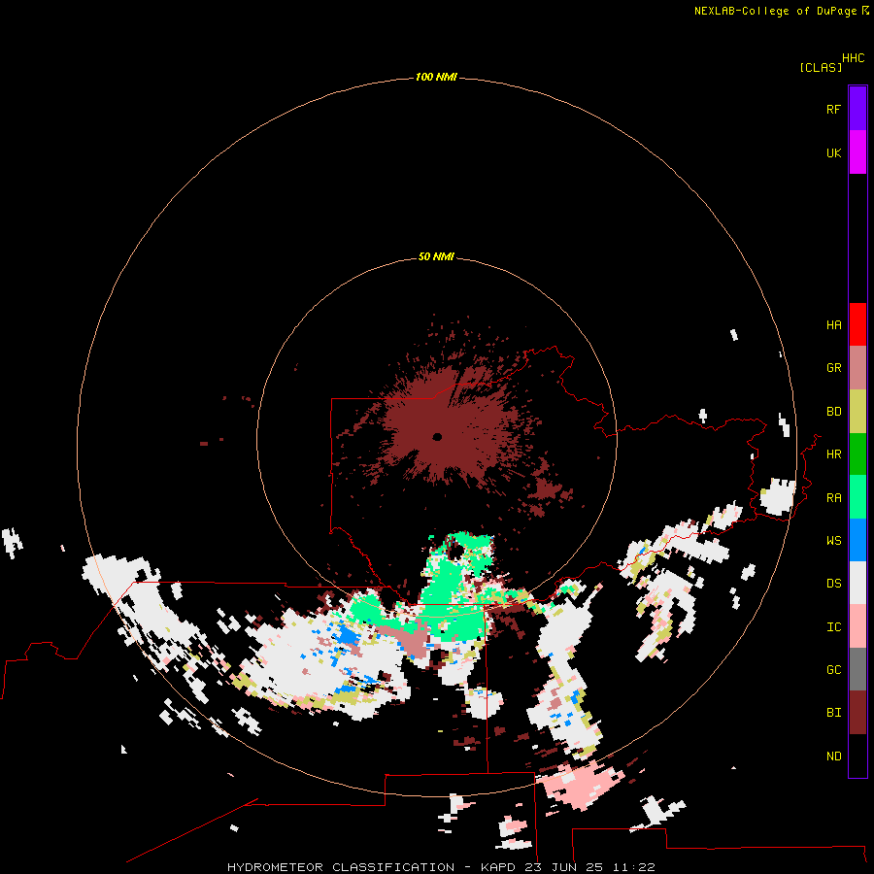
Task: Click the 23 JUN 25 date text
Action: point(564,867)
